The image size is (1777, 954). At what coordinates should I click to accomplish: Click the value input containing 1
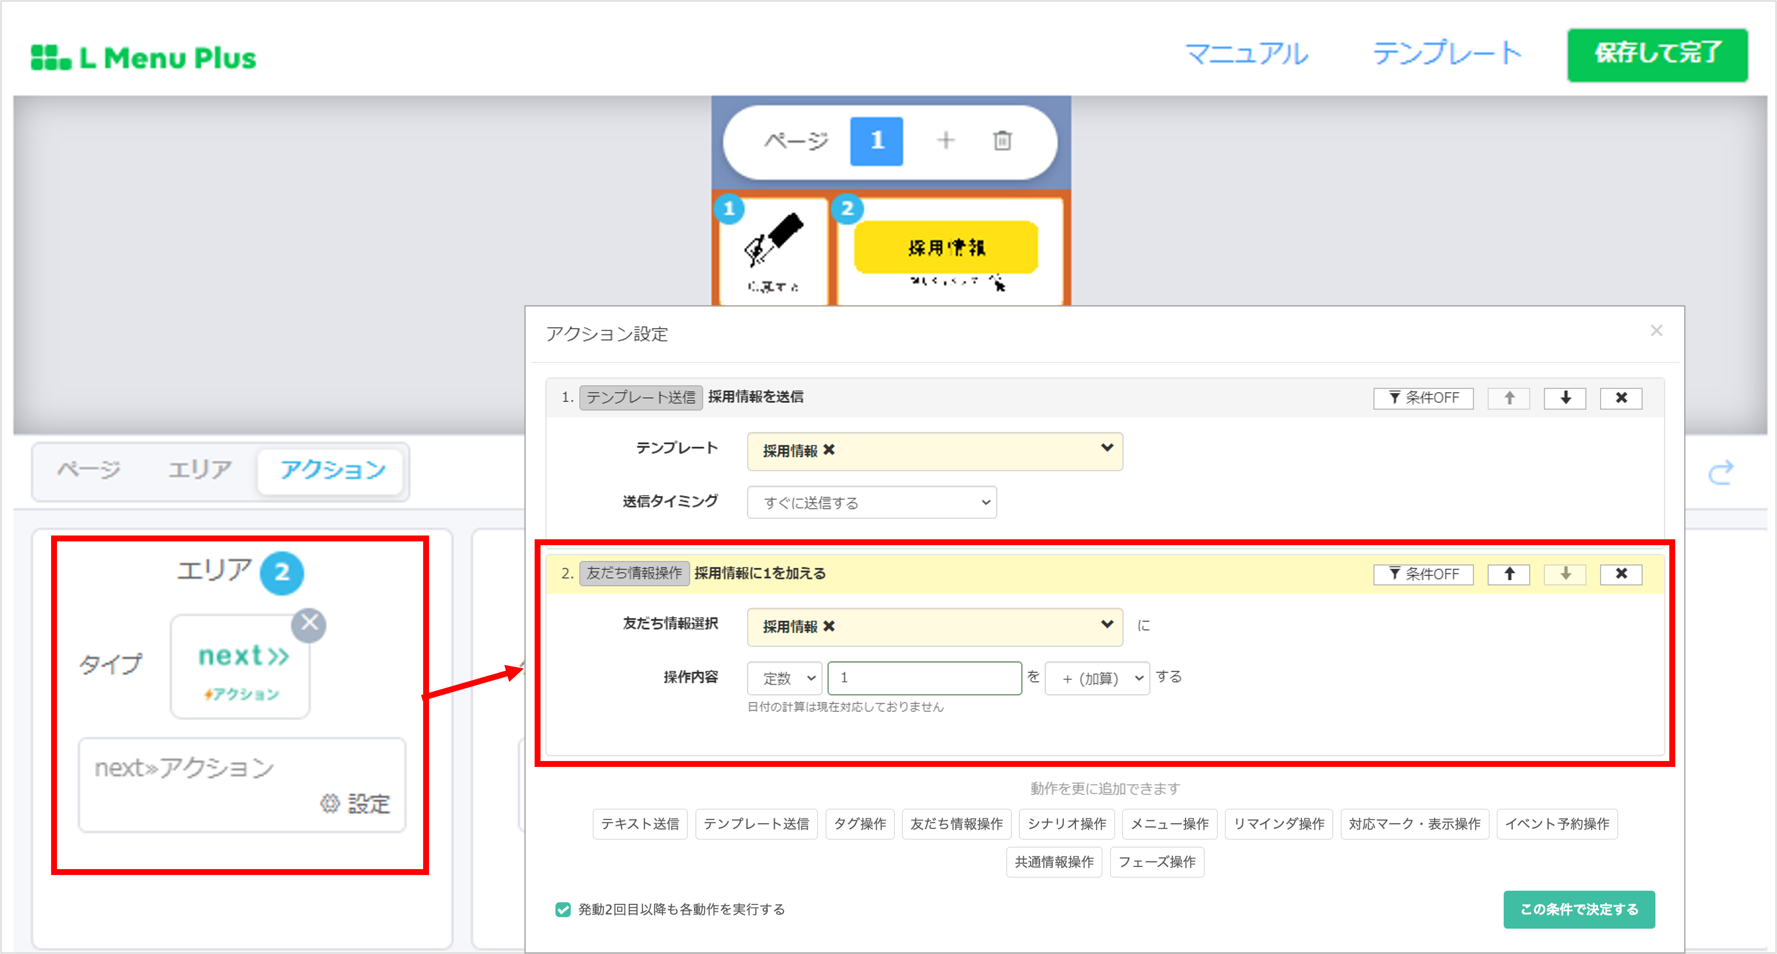pyautogui.click(x=924, y=678)
